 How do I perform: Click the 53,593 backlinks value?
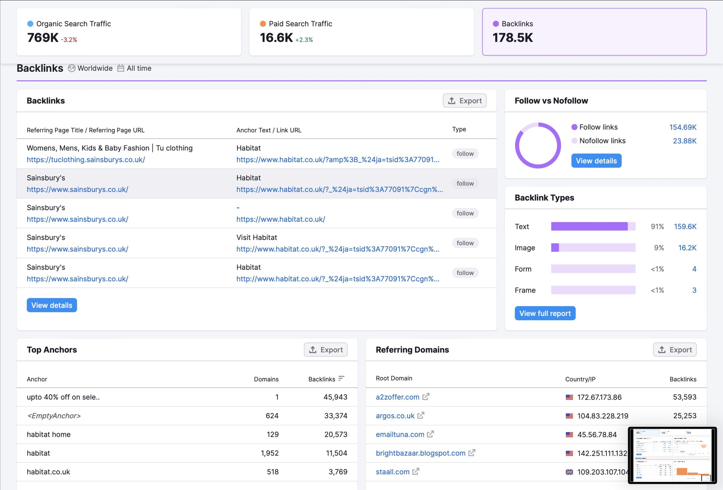pyautogui.click(x=684, y=397)
